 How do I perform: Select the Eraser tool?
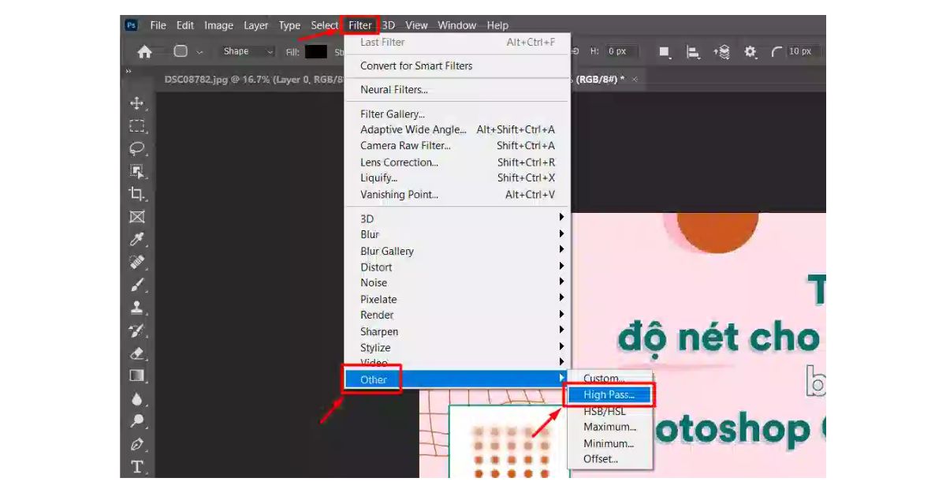point(137,353)
